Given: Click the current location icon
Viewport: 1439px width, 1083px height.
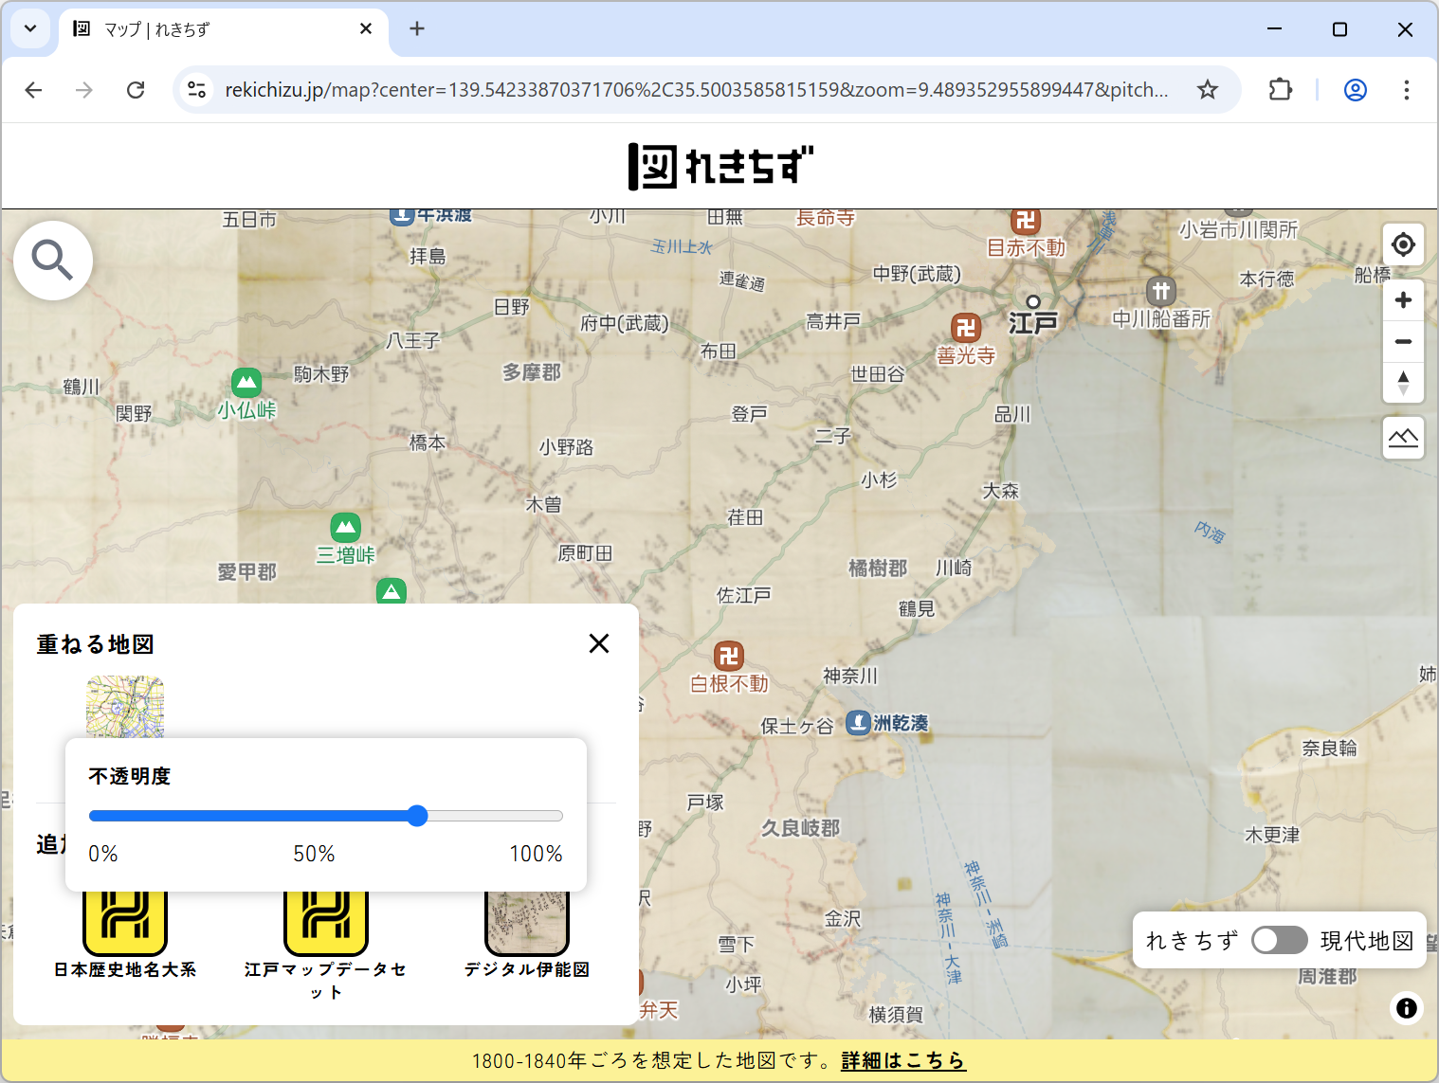Looking at the screenshot, I should 1403,244.
